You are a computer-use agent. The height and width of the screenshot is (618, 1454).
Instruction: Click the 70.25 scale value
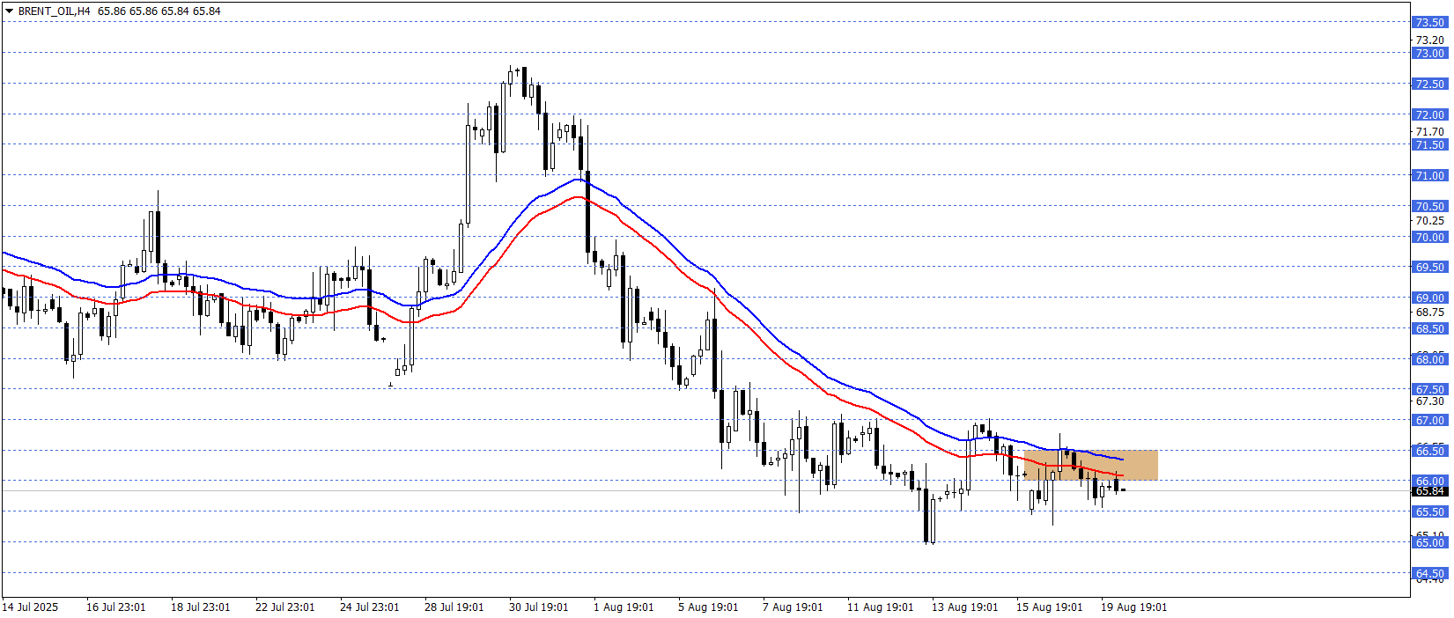tap(1430, 221)
